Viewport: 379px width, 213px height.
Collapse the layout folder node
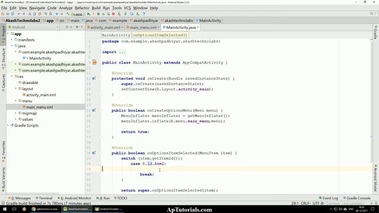[x=16, y=89]
